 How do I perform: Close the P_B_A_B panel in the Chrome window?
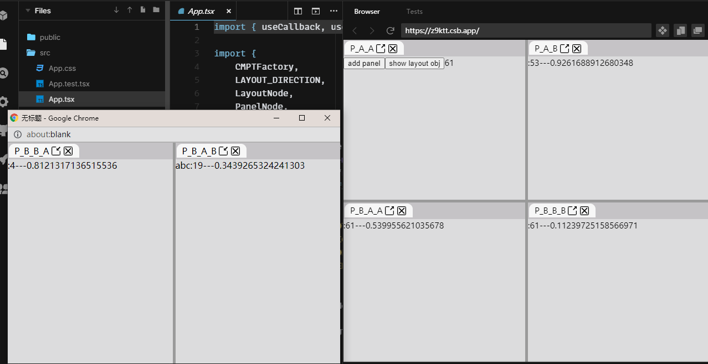pos(235,151)
